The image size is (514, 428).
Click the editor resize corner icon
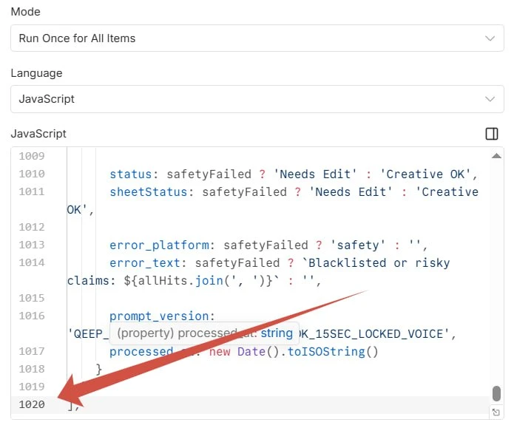[x=496, y=412]
